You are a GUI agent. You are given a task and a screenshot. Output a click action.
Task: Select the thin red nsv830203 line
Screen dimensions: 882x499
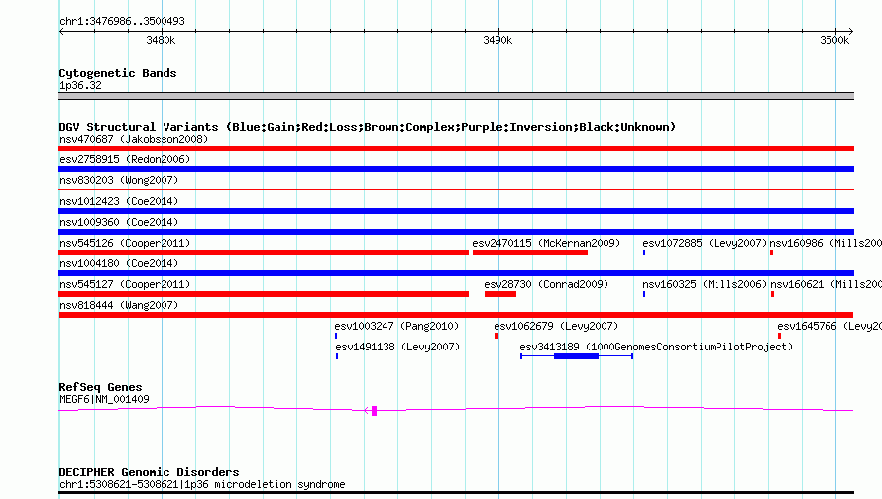tap(456, 190)
